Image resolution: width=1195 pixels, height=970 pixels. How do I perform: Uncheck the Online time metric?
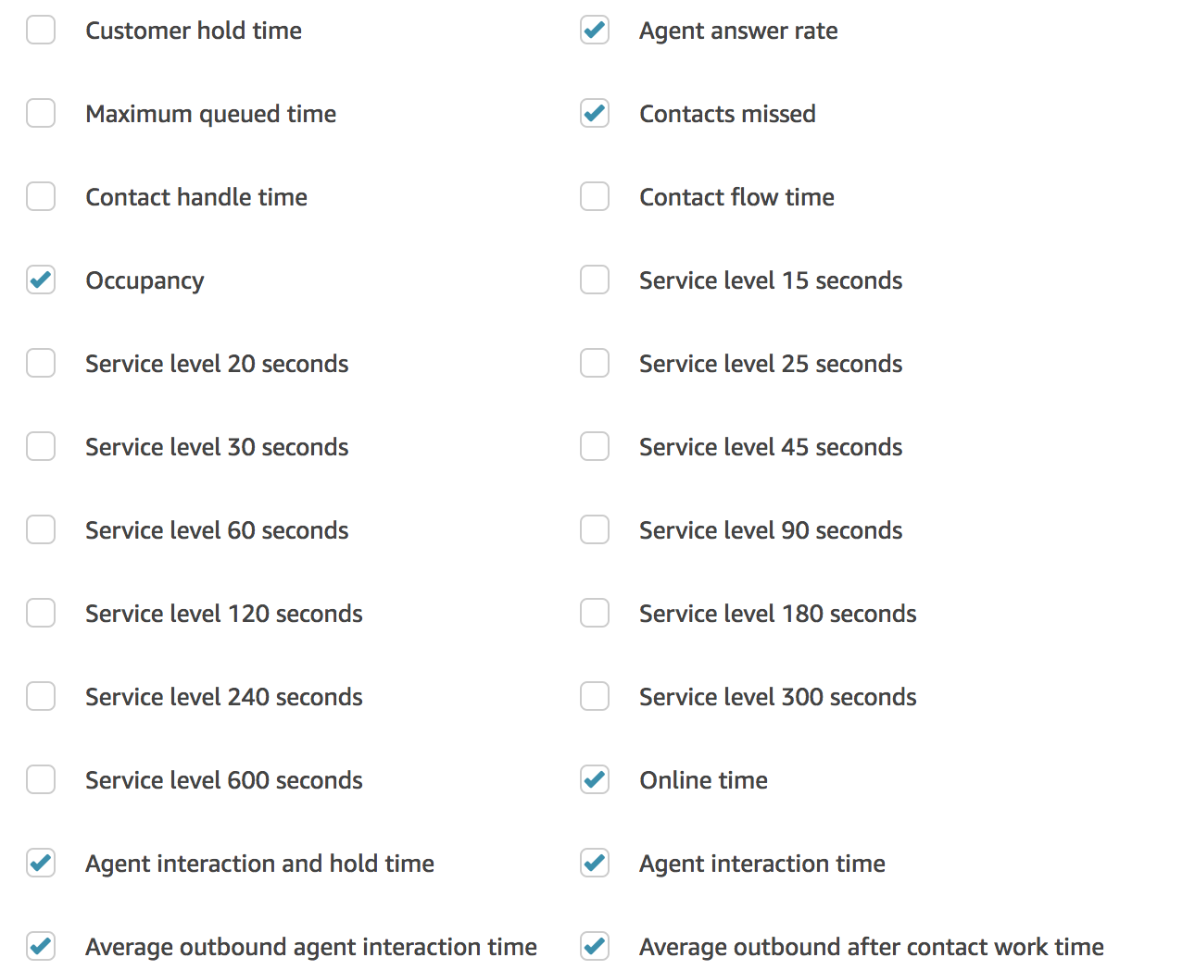(595, 779)
